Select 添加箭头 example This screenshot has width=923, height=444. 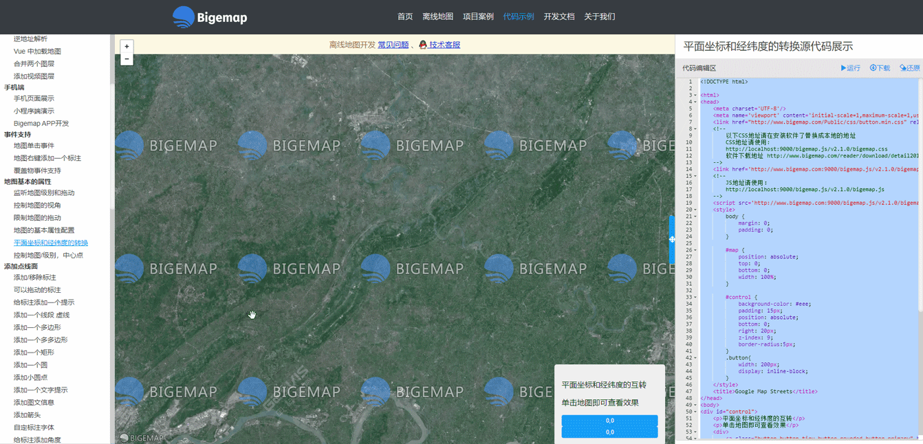coord(27,415)
